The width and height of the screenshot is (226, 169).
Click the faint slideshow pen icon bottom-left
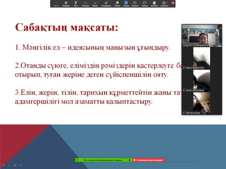(9, 165)
